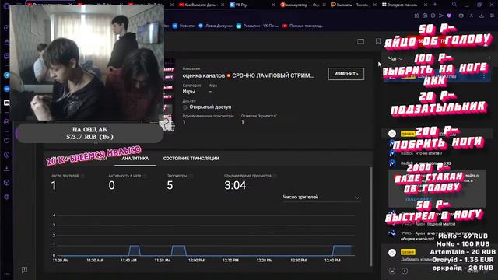
Task: Open Extensions cube icon in sidebar
Action: coord(7,183)
